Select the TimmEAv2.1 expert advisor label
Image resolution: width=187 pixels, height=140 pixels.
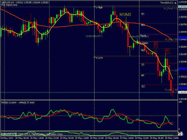pyautogui.click(x=167, y=3)
